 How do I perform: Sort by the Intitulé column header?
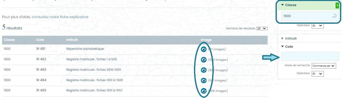pyautogui.click(x=72, y=40)
